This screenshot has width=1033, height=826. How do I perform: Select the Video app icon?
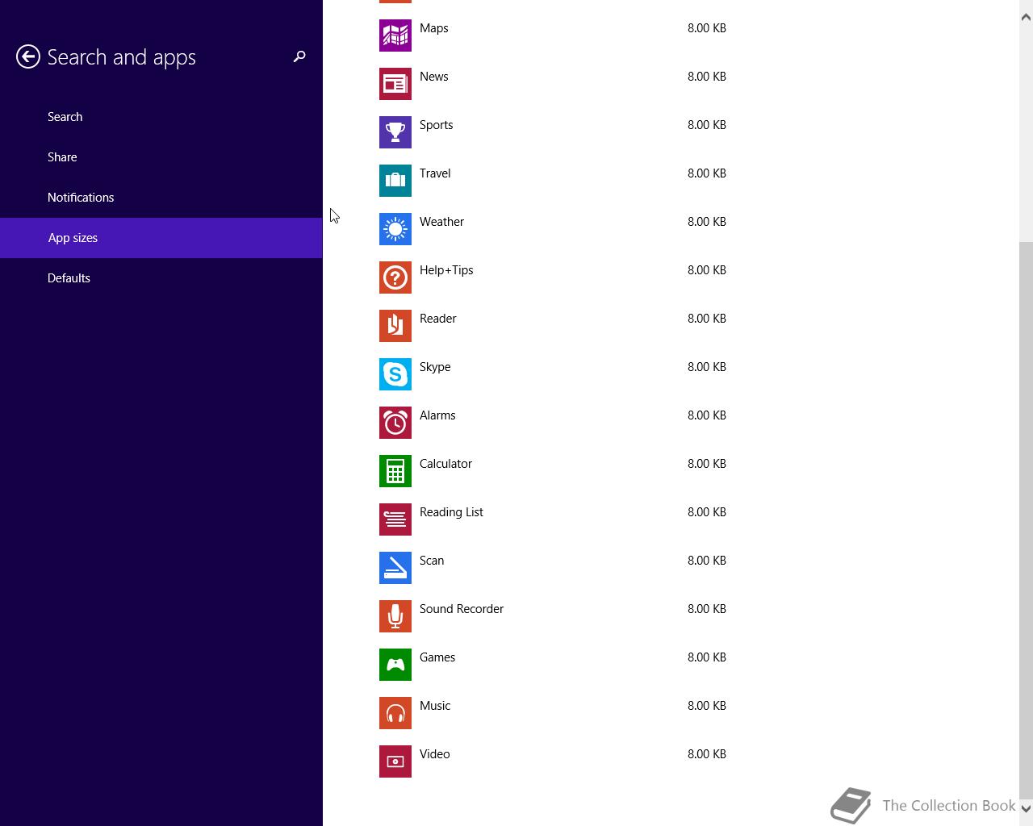pyautogui.click(x=395, y=761)
